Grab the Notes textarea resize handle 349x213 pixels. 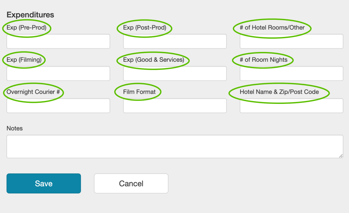[341, 156]
